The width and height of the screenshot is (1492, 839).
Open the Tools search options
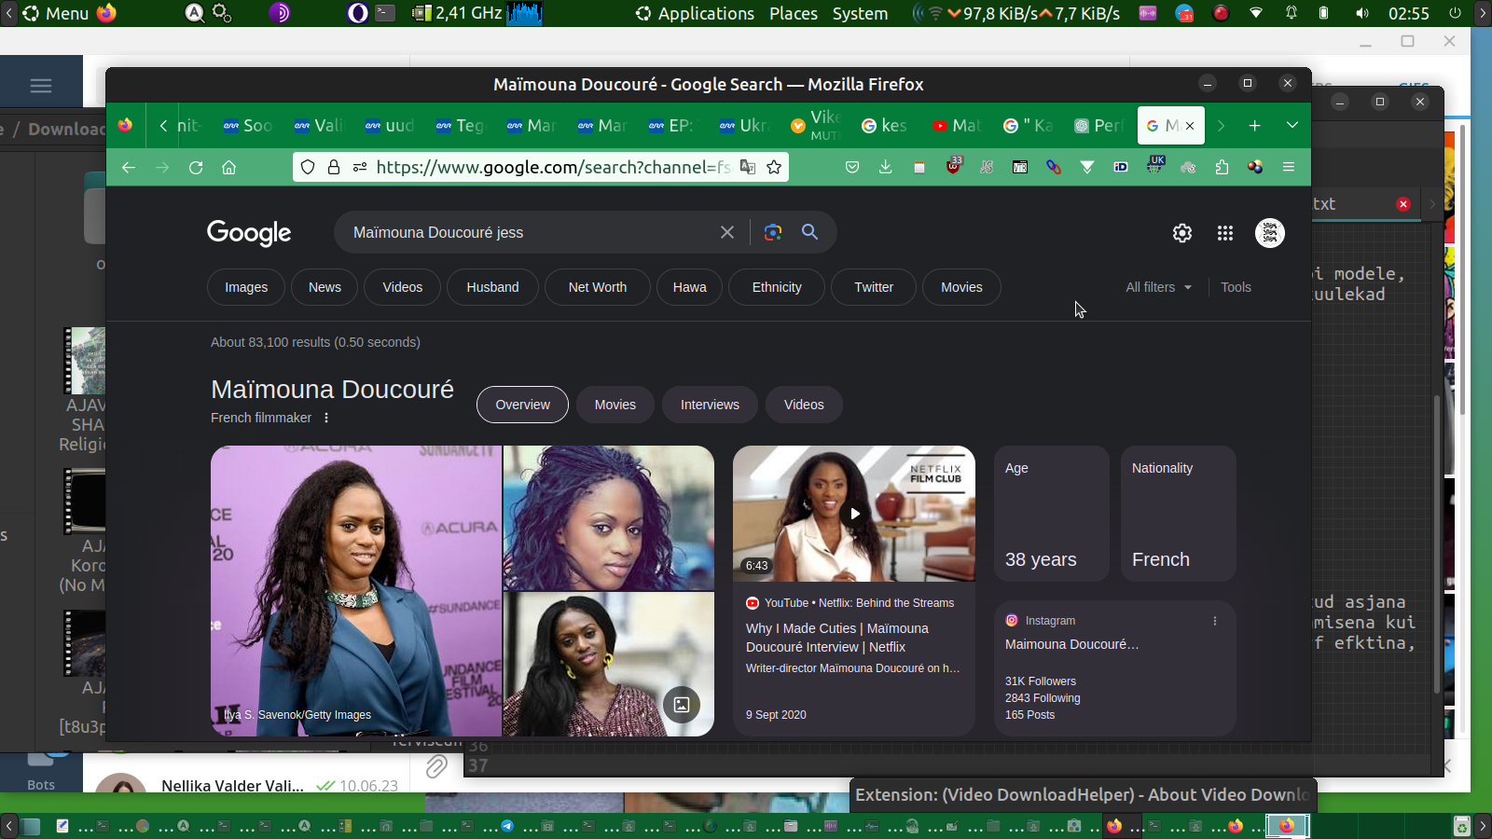tap(1236, 287)
